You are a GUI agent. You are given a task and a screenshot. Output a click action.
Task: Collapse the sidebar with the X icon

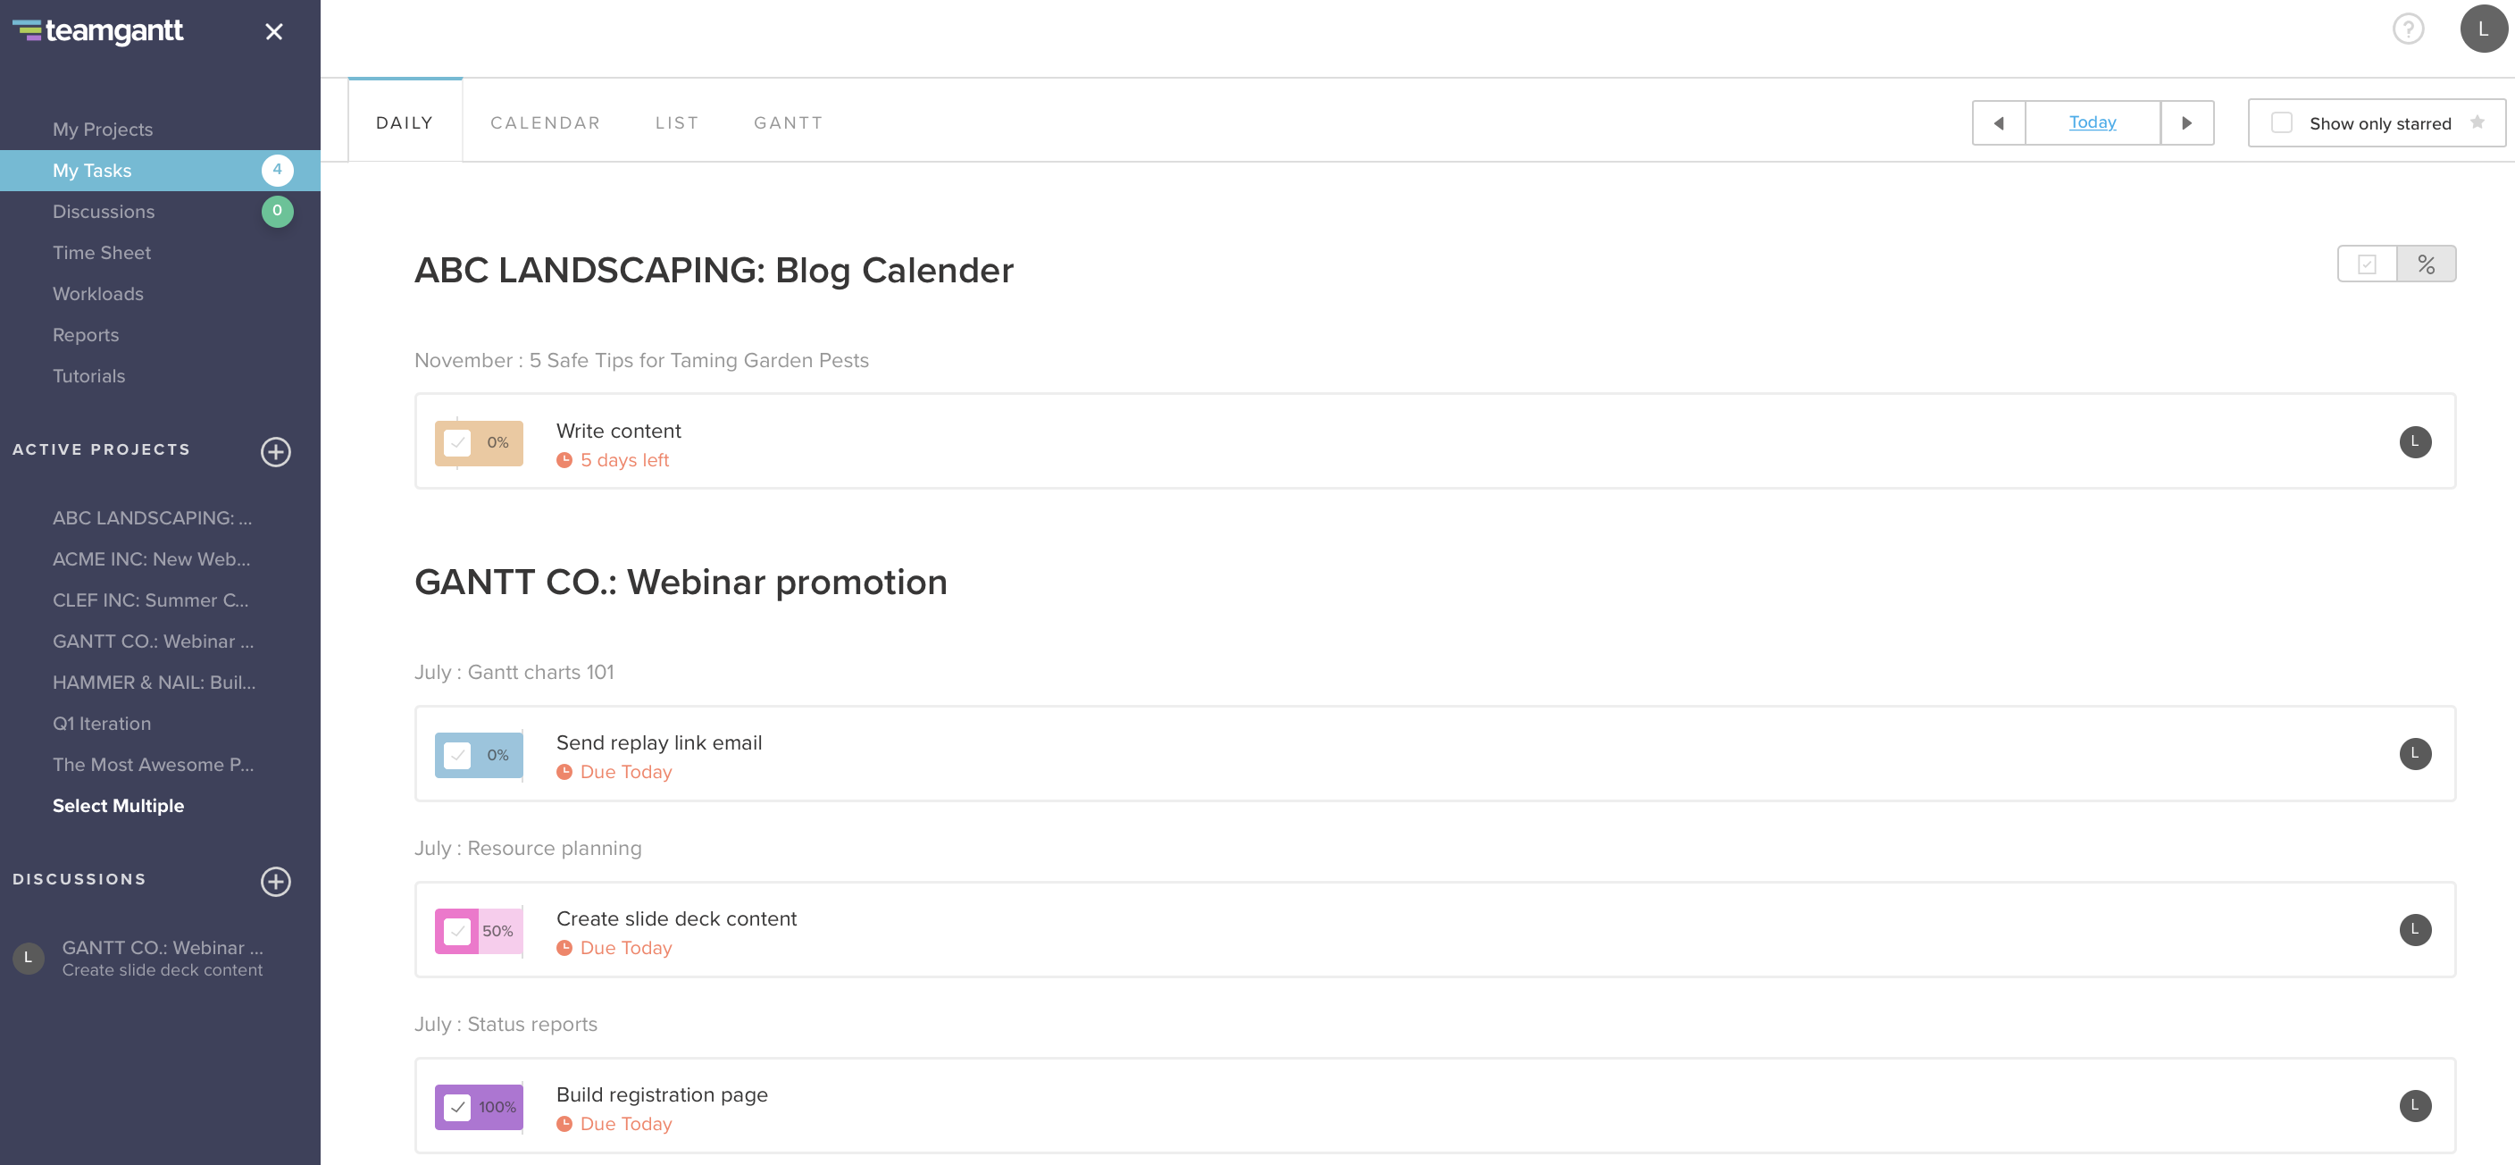coord(273,31)
